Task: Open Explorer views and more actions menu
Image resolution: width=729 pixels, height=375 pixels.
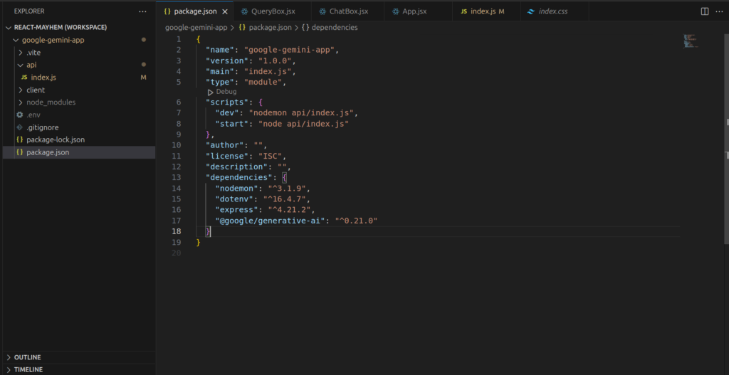Action: point(142,11)
